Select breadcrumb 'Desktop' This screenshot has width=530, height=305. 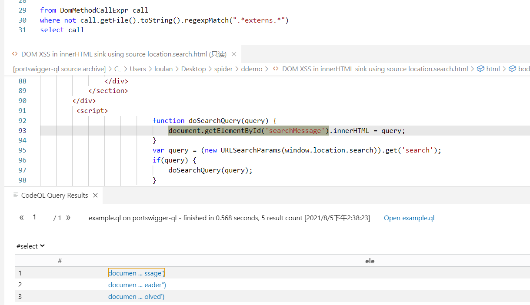pos(193,69)
